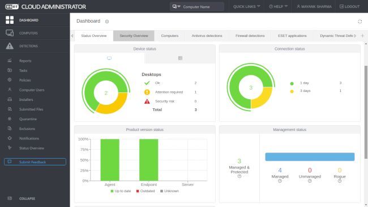This screenshot has width=368, height=207.
Task: Toggle the Outdated legend item
Action: point(146,191)
